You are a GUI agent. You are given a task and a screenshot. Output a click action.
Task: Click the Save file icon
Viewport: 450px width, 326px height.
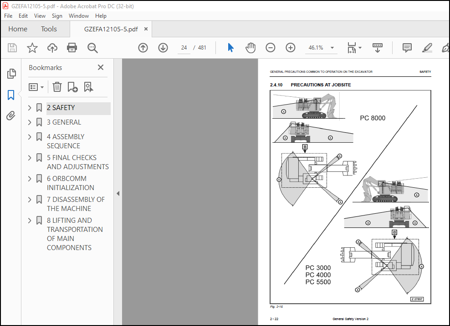(x=12, y=48)
